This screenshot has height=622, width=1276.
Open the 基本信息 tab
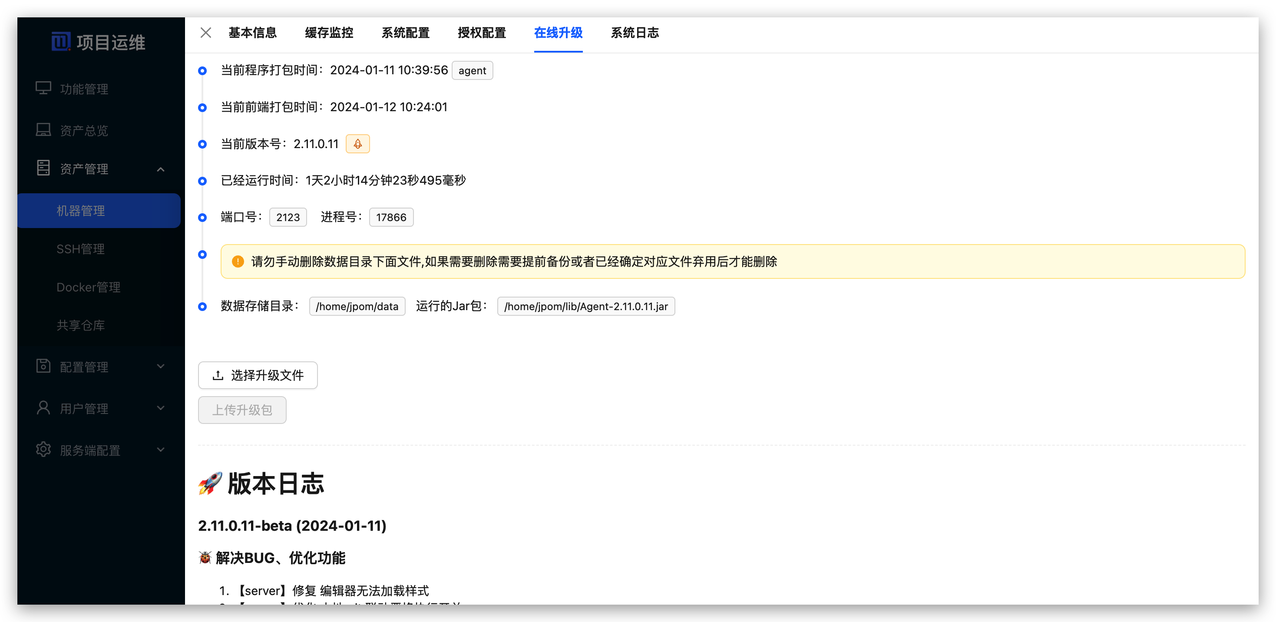(253, 33)
